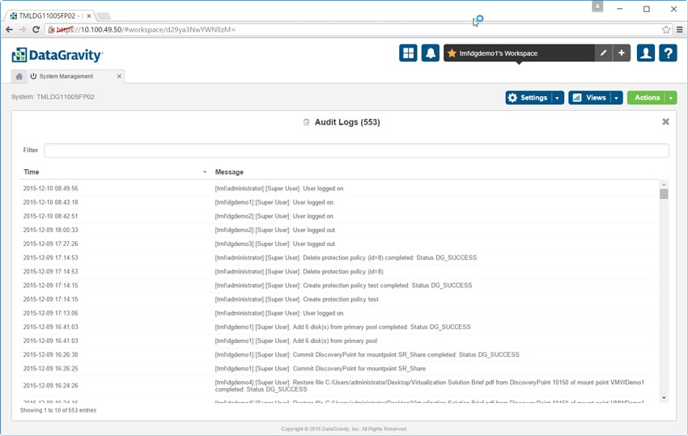688x436 pixels.
Task: Click the Create protection policy test completed message
Action: (x=343, y=286)
